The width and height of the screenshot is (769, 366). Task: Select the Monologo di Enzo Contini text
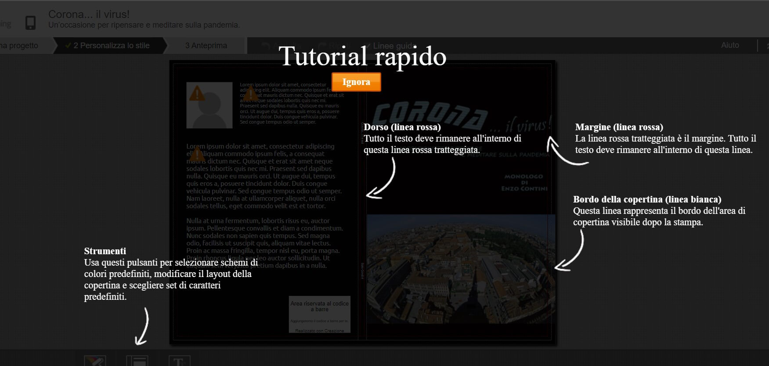pyautogui.click(x=524, y=182)
